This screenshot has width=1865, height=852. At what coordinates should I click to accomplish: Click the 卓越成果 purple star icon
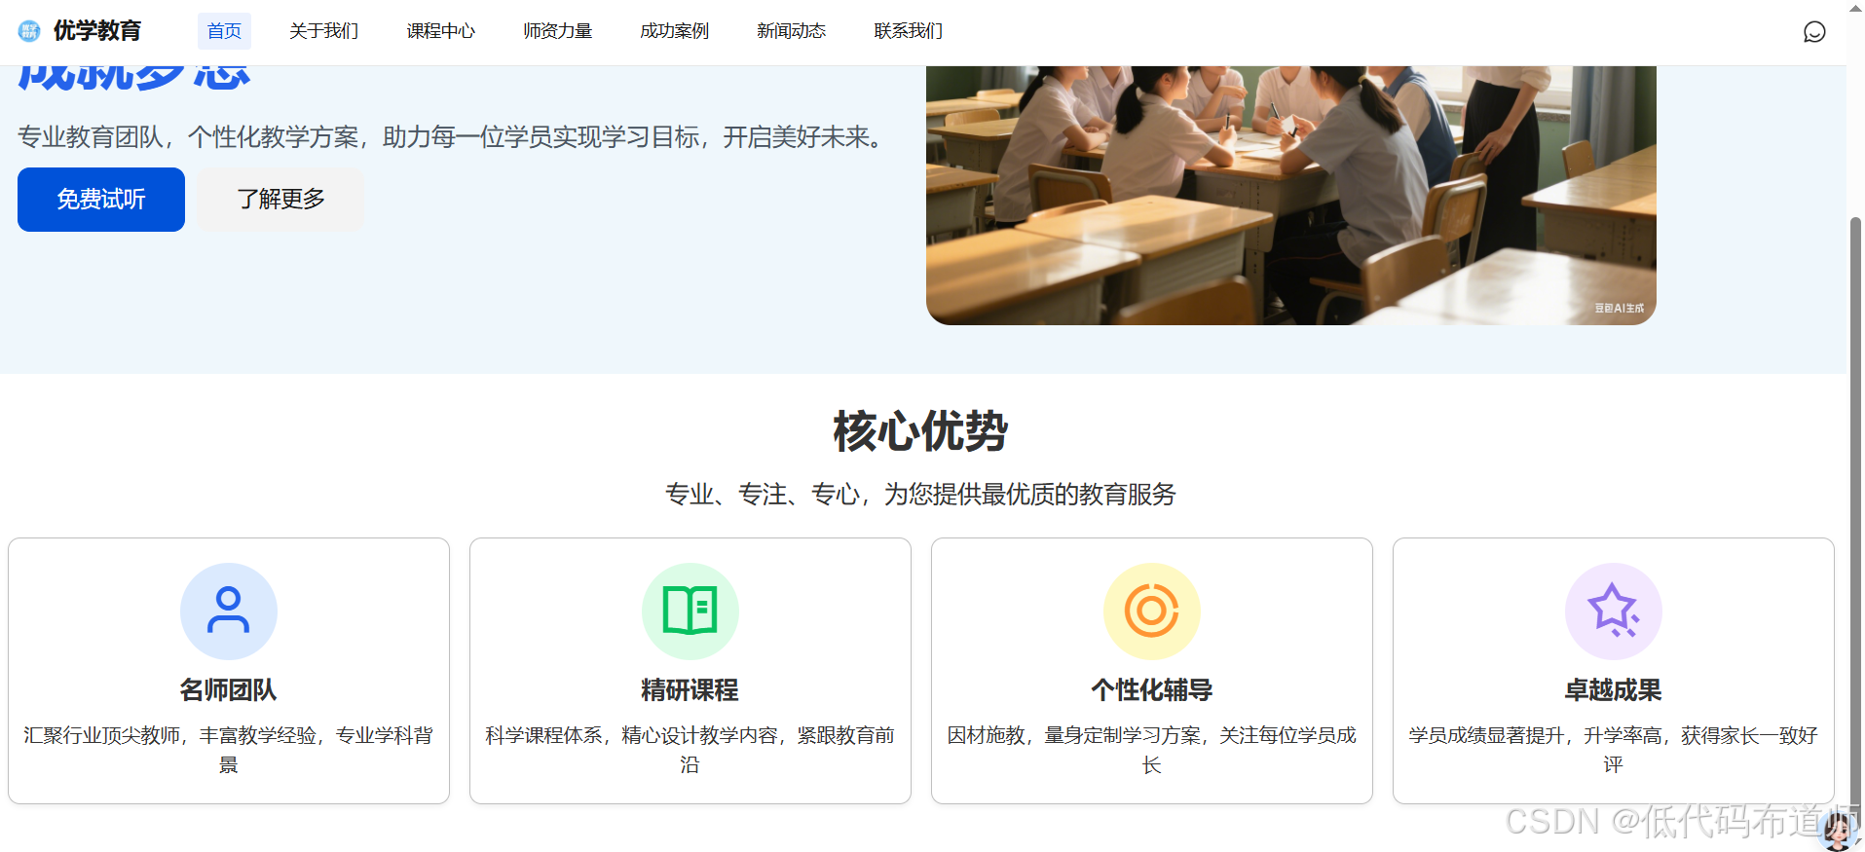point(1614,611)
